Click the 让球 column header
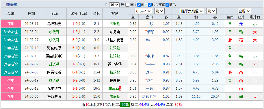264x109 pixels. pyautogui.click(x=241, y=17)
